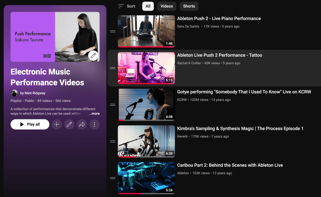Click the red progress bar on Gotye thumbnail
321x197 pixels.
tap(121, 120)
